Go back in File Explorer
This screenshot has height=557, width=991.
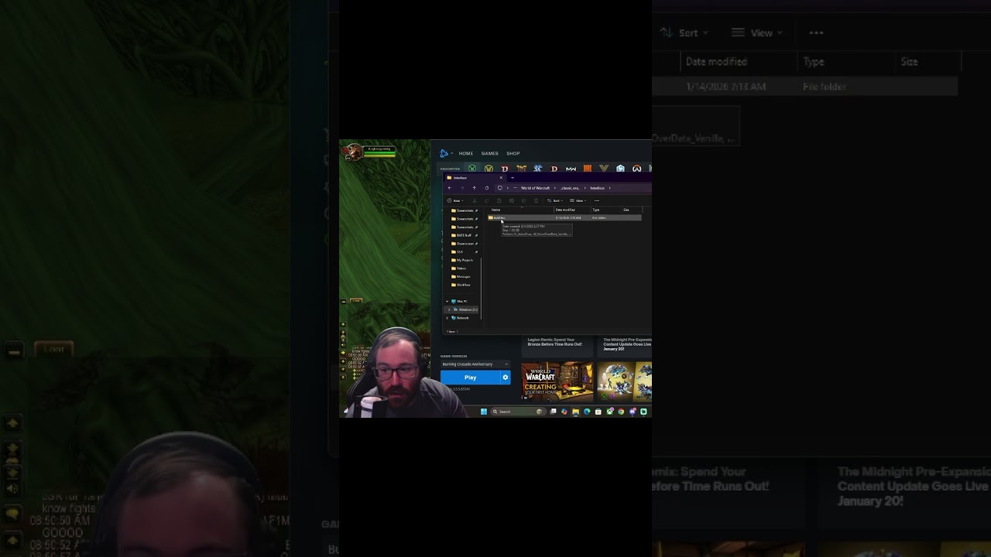click(450, 188)
